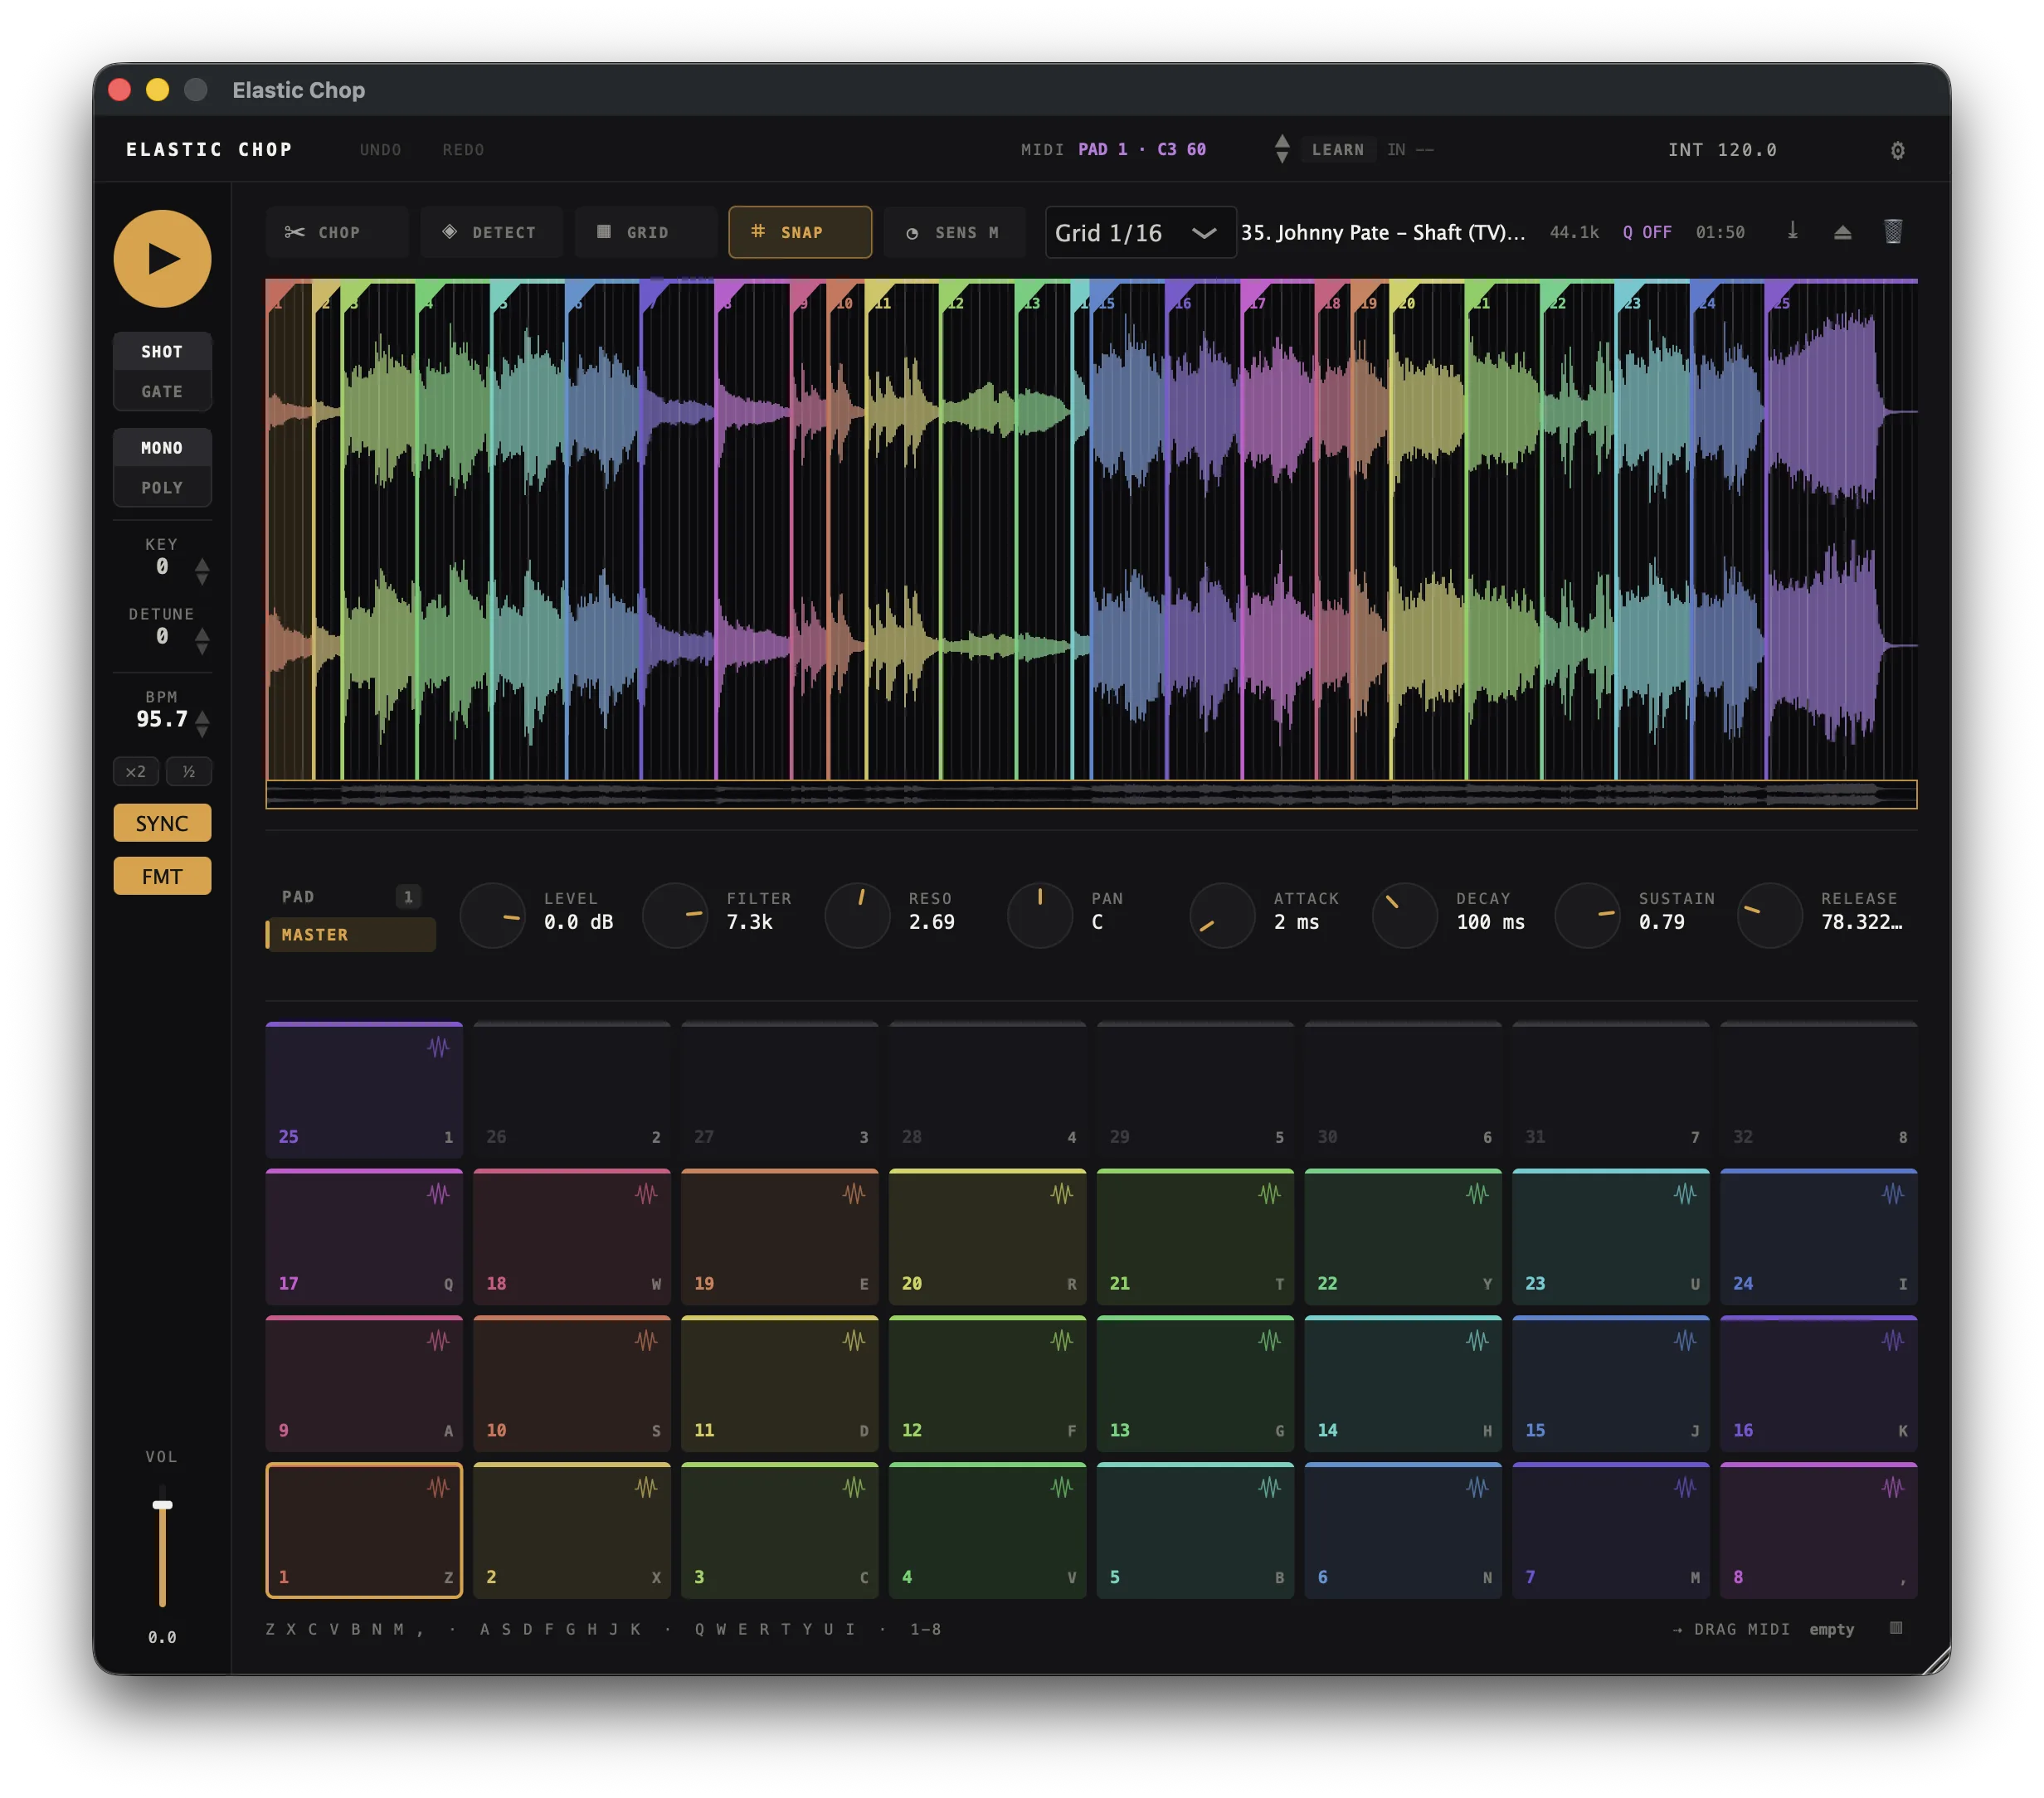Click the VOL fader handle
This screenshot has height=1798, width=2044.
click(162, 1505)
